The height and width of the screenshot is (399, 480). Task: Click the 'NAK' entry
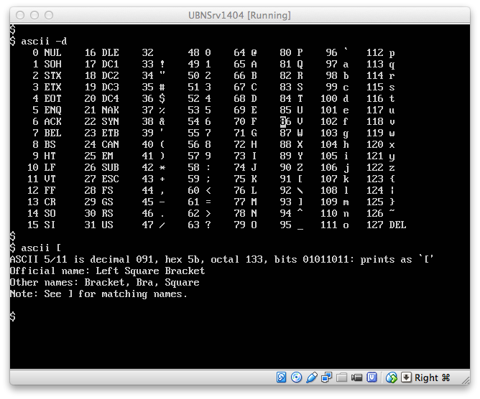[x=110, y=110]
